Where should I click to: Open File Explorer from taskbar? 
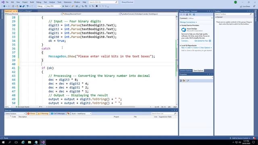point(29,142)
